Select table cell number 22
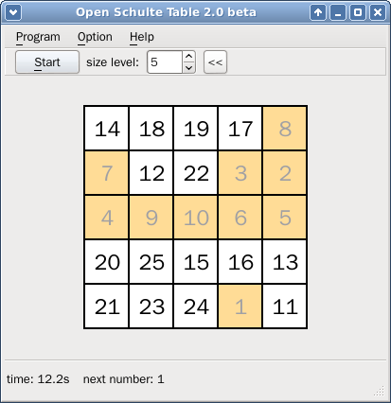391x403 pixels. tap(196, 173)
